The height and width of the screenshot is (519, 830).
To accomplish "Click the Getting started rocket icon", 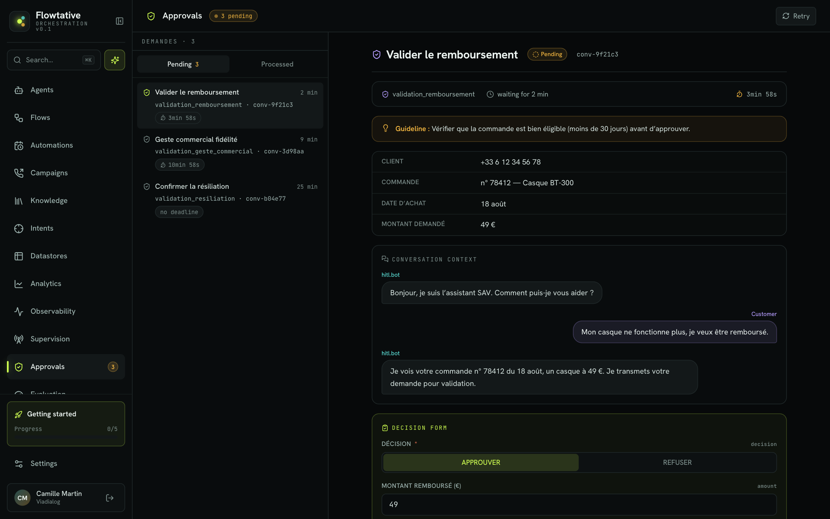I will click(x=18, y=414).
